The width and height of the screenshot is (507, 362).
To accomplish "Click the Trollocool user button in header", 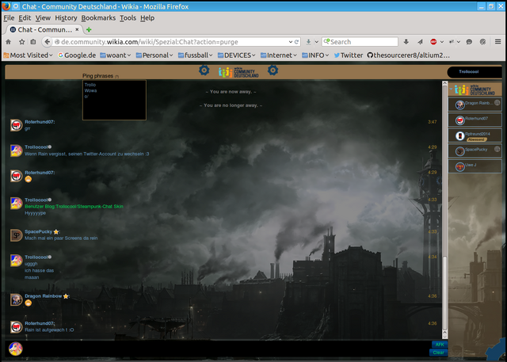I will pyautogui.click(x=474, y=72).
